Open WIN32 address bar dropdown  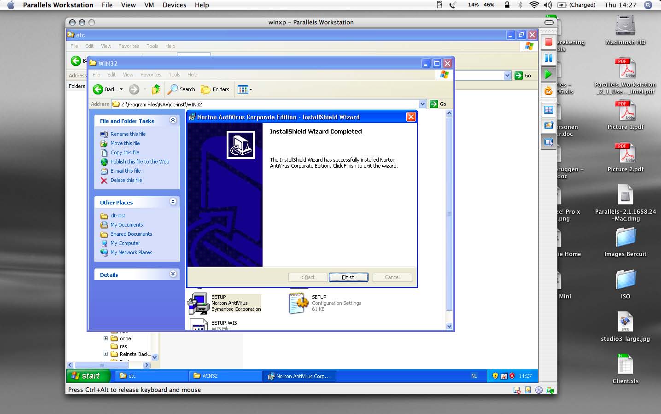pos(423,104)
